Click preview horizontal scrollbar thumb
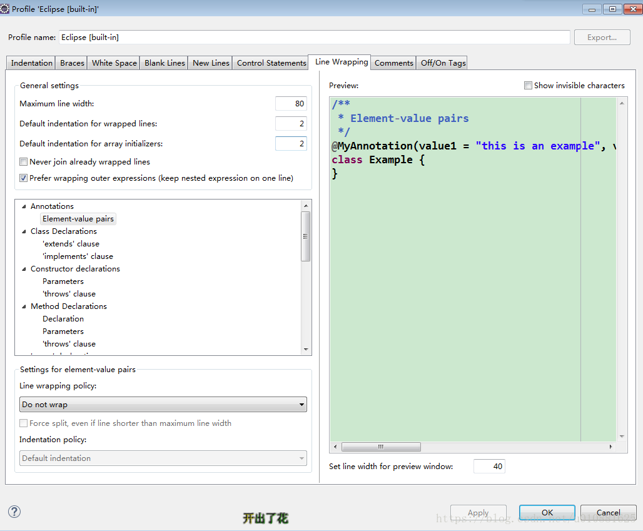643x531 pixels. (x=381, y=447)
